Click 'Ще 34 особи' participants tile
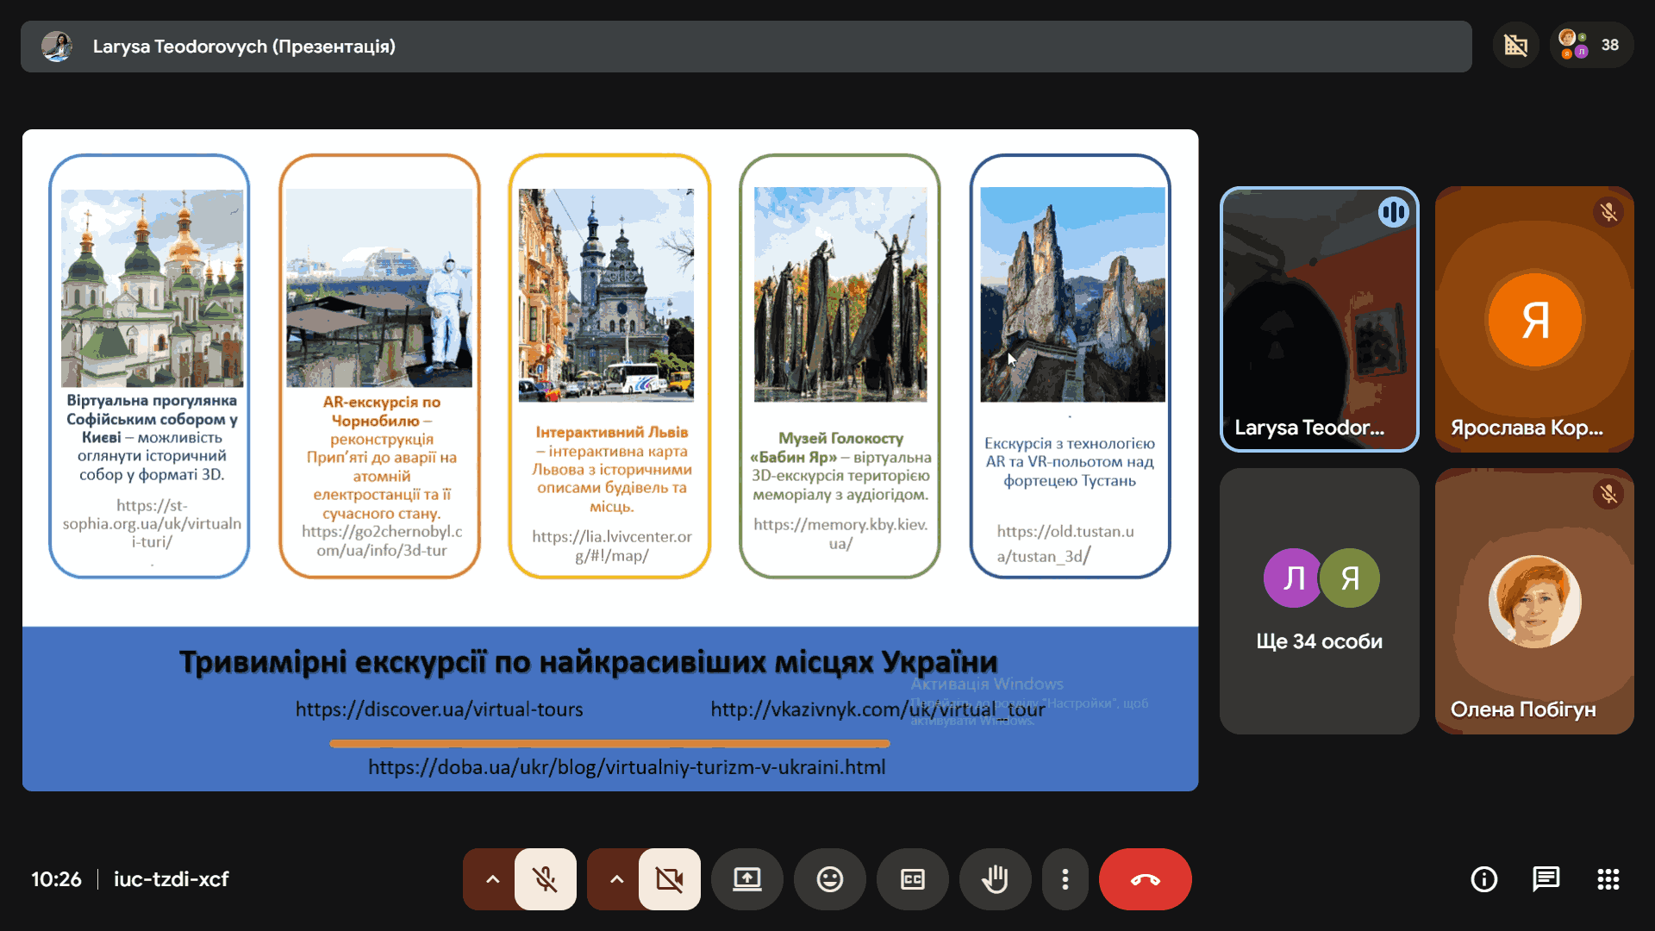1655x931 pixels. 1319,601
